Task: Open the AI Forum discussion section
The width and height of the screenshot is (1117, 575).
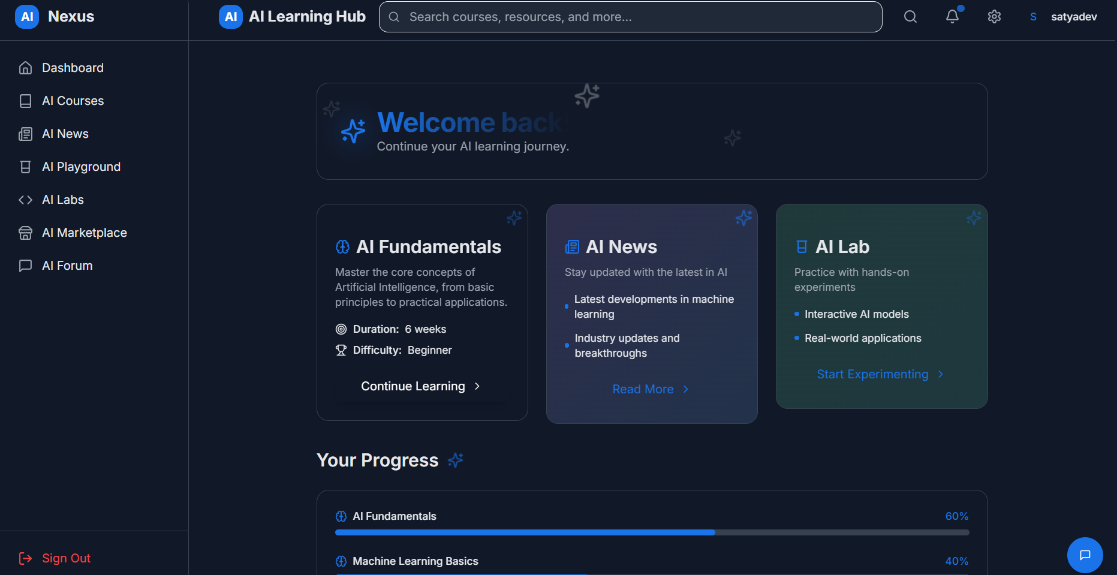Action: [x=67, y=265]
